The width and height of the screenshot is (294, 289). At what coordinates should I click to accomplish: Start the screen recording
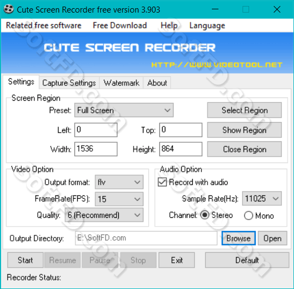pyautogui.click(x=25, y=260)
